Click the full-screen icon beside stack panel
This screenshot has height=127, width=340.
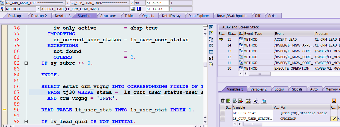coord(211,45)
